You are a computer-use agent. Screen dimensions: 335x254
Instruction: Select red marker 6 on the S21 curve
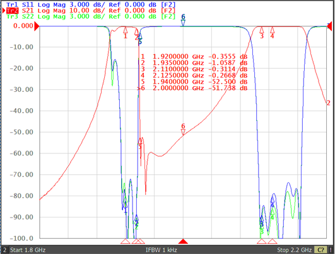tap(183, 132)
